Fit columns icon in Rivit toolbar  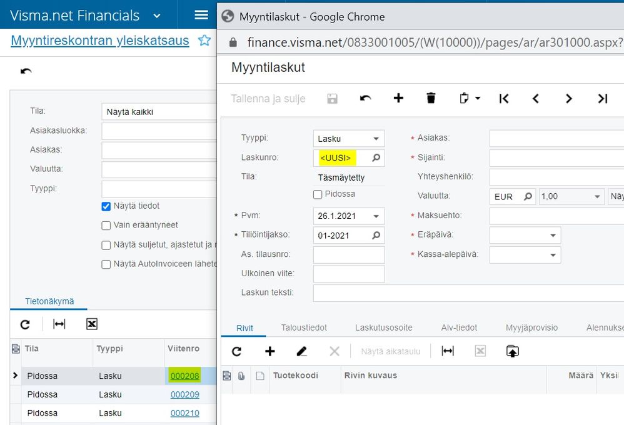(x=448, y=351)
